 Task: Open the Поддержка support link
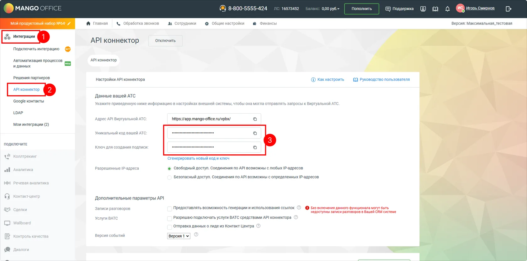pyautogui.click(x=399, y=9)
